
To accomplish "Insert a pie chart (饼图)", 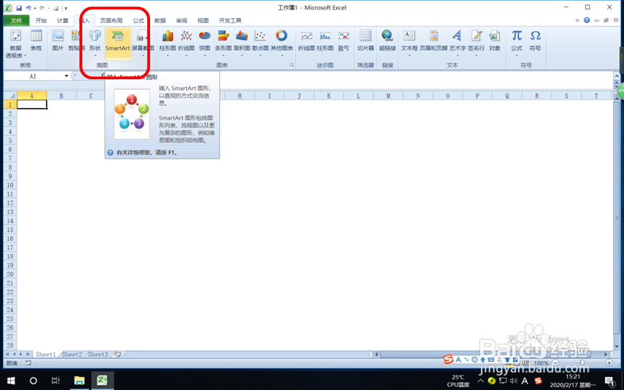I will click(205, 42).
